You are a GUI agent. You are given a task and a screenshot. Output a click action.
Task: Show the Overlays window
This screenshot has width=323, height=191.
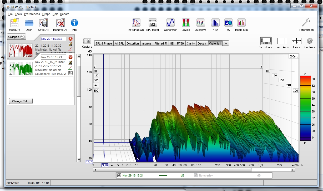[200, 23]
